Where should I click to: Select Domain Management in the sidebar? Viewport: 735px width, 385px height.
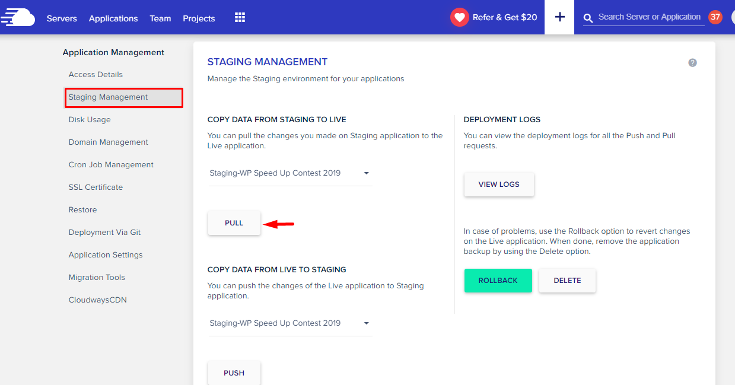coord(109,142)
